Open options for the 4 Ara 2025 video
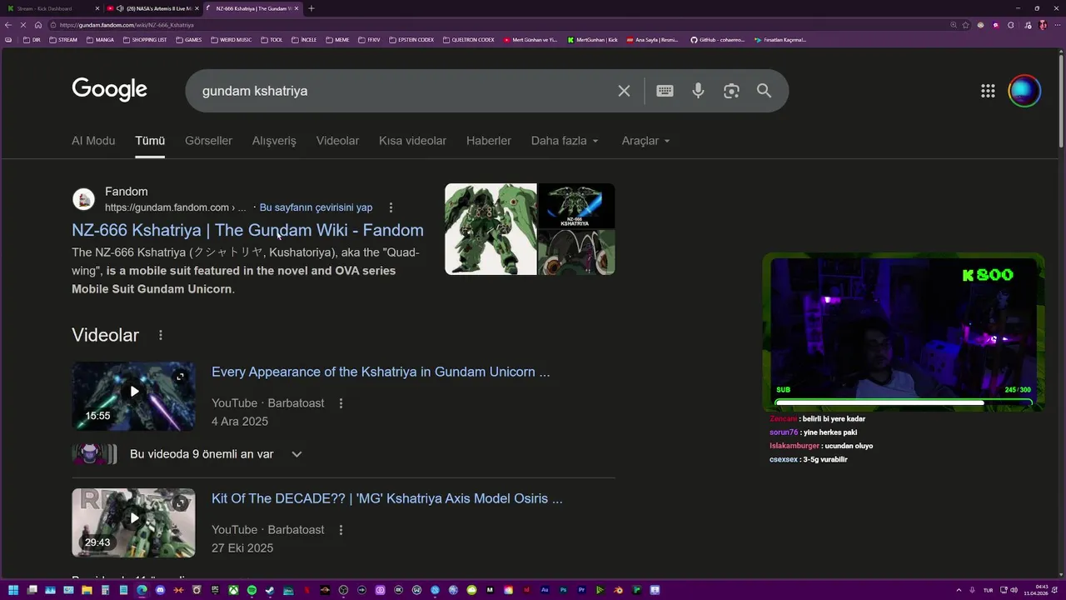1066x600 pixels. pos(341,403)
